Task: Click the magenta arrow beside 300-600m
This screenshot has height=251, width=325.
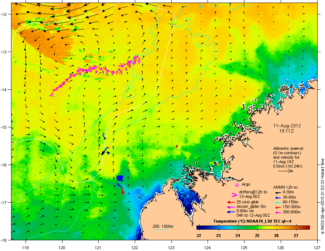Action: coord(277,212)
